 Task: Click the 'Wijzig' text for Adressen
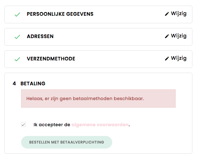pos(179,36)
